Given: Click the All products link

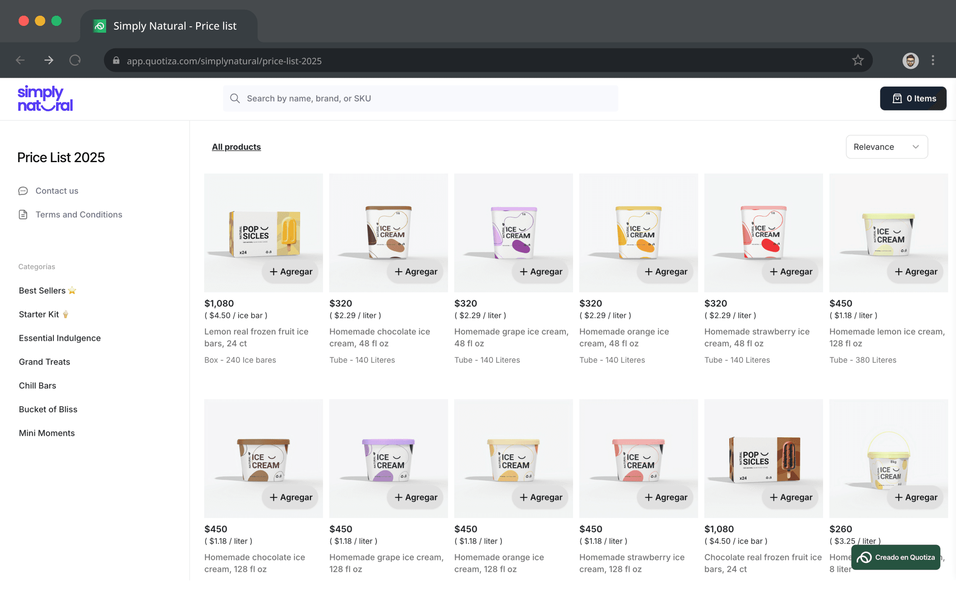Looking at the screenshot, I should (236, 147).
